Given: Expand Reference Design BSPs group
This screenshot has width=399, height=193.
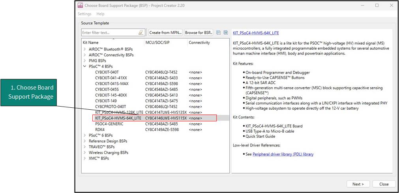Looking at the screenshot, I should [84, 141].
